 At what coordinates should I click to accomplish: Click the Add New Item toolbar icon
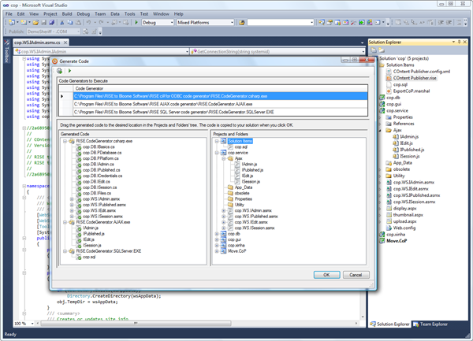[24, 22]
